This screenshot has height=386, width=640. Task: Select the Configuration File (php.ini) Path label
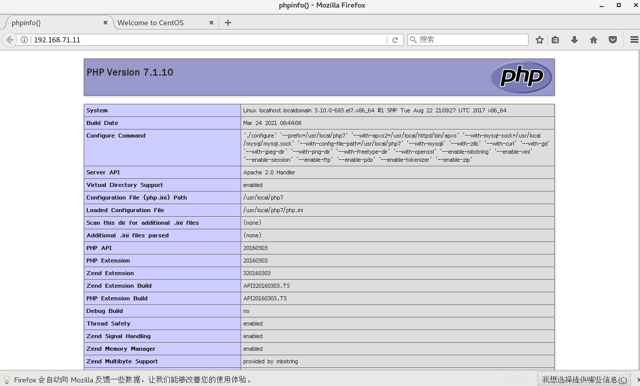(x=137, y=198)
